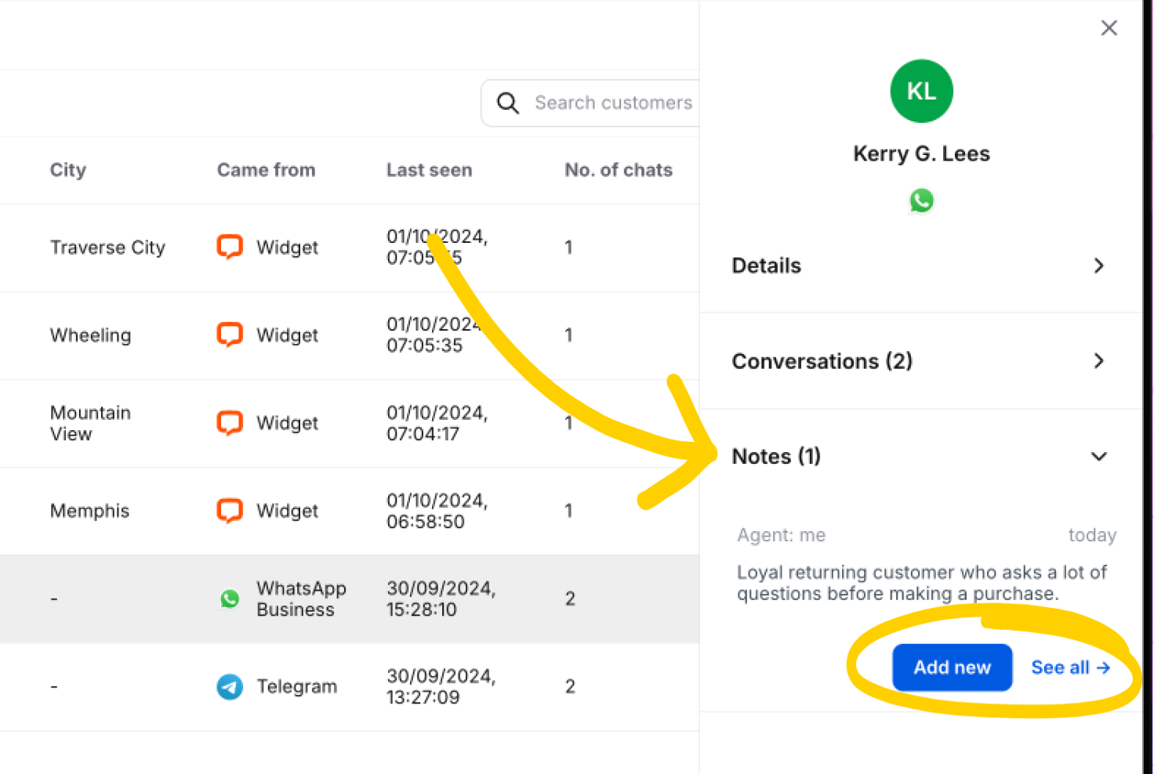Select the Telegram customer row
Screen dimensions: 1154x774
click(x=350, y=687)
